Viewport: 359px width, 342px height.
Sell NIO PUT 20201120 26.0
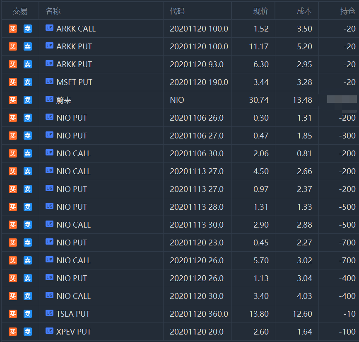[28, 278]
